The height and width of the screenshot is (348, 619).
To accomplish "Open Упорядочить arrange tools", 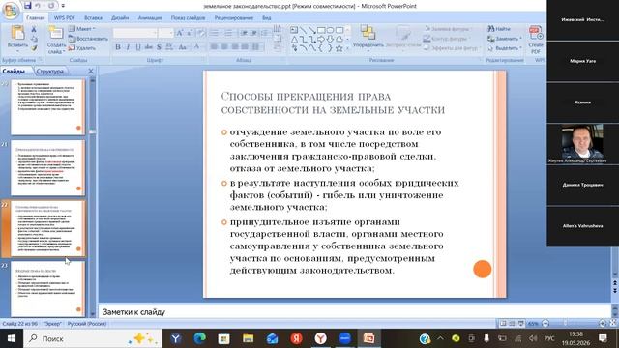I will point(368,39).
